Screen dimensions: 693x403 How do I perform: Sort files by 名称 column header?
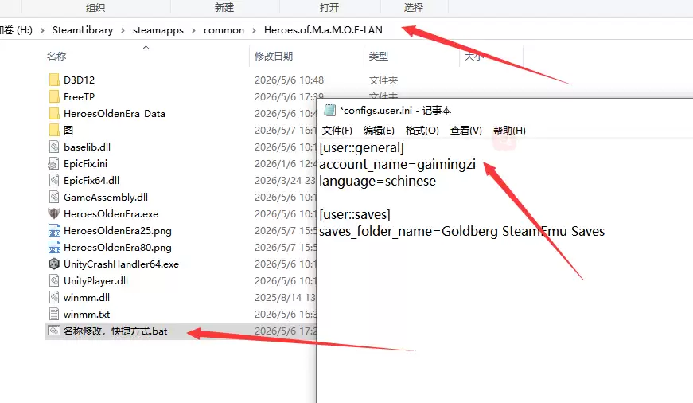pyautogui.click(x=56, y=57)
